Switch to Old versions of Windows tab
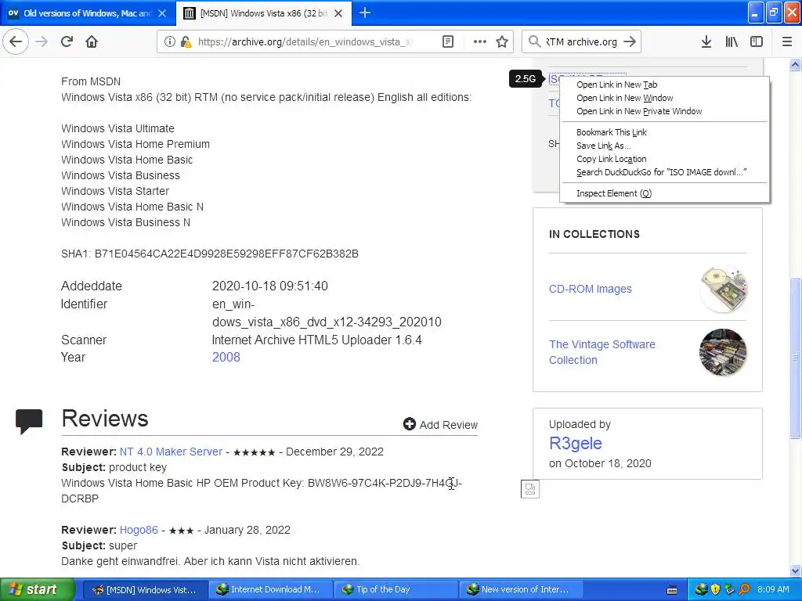 click(87, 13)
